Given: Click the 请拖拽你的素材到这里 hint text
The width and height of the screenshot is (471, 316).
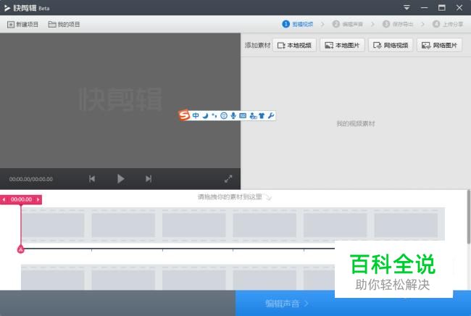Looking at the screenshot, I should click(230, 196).
